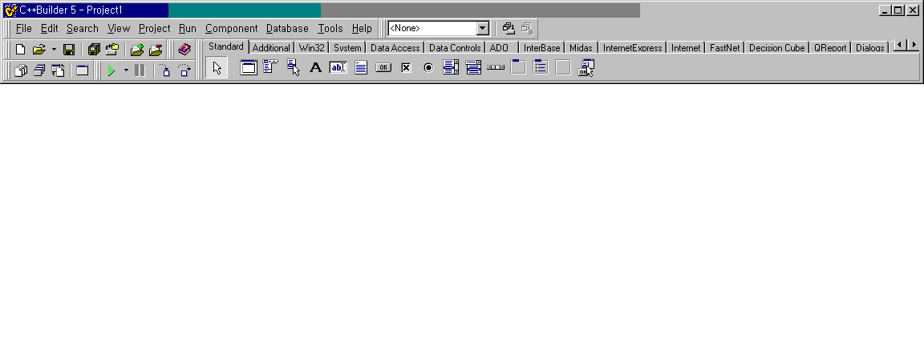Click the green Run arrow
924x346 pixels.
[111, 70]
